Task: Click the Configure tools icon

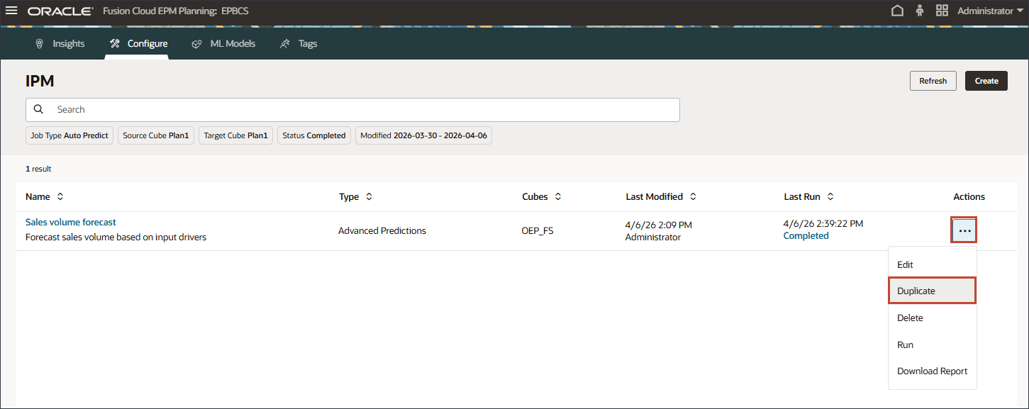Action: coord(115,44)
